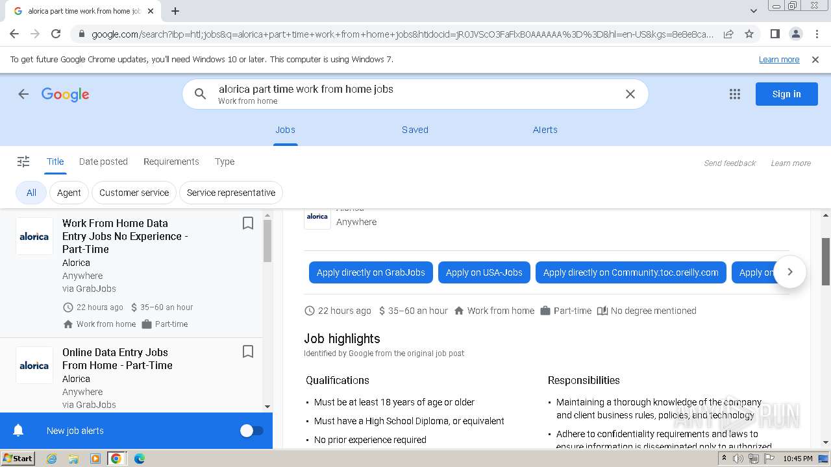Show hidden system tray icons
Viewport: 831px width, 467px height.
pos(724,459)
